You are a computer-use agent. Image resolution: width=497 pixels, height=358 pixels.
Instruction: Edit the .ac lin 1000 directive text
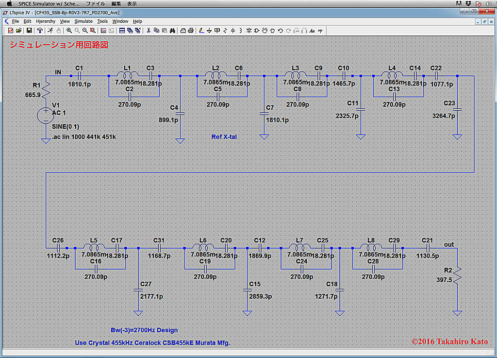coord(84,136)
